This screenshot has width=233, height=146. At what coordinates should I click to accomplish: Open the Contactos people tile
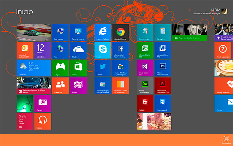61,86
